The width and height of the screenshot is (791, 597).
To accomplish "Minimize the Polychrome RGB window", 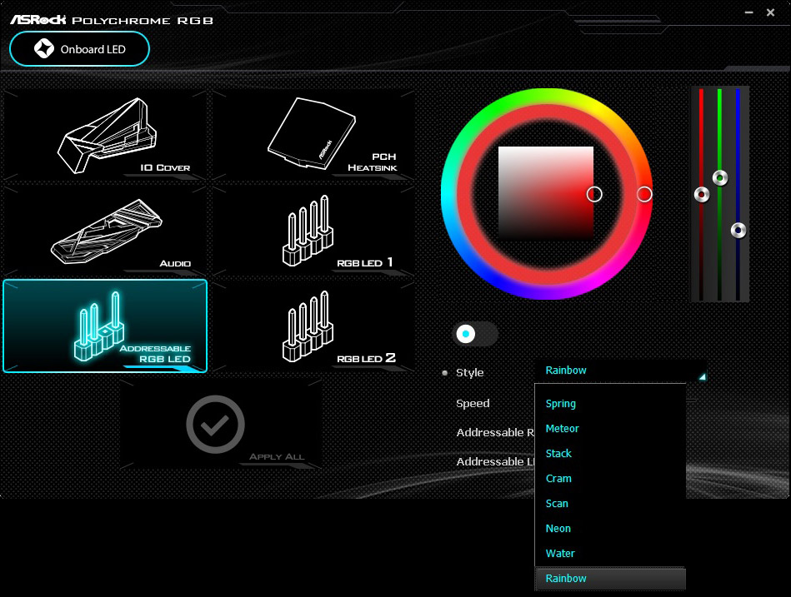I will 749,12.
